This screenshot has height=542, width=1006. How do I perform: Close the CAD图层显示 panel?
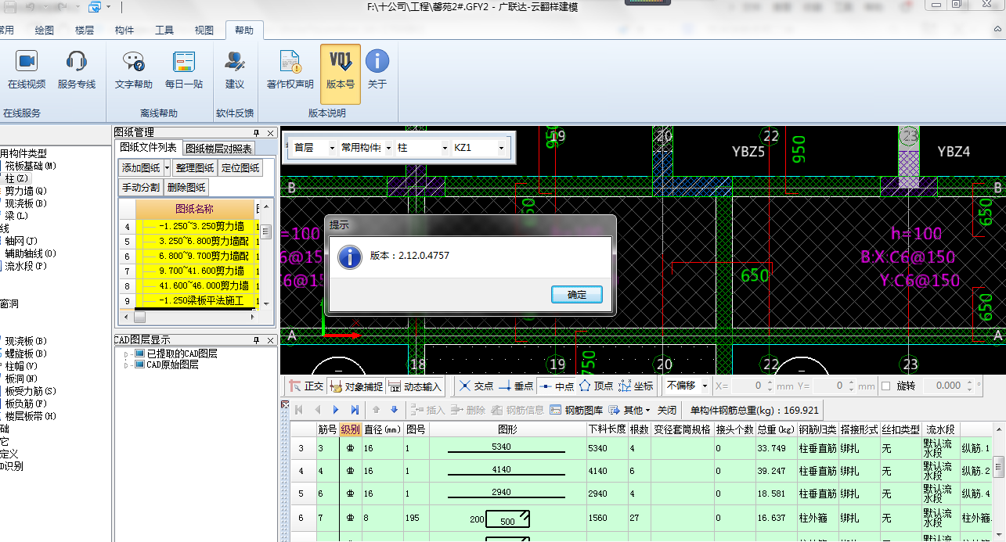pos(270,340)
